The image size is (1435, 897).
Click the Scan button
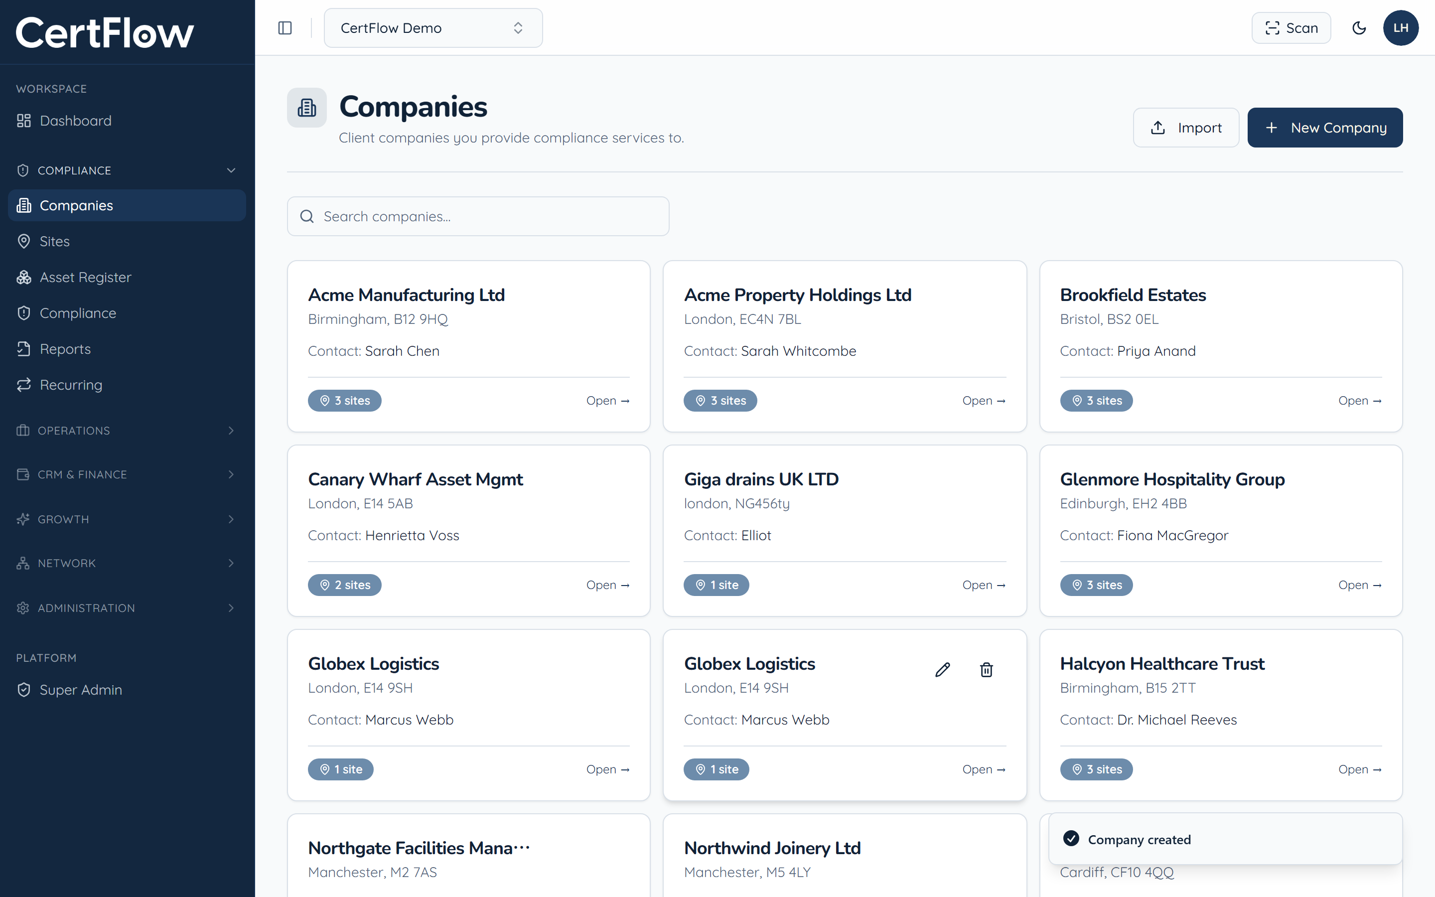pyautogui.click(x=1291, y=28)
